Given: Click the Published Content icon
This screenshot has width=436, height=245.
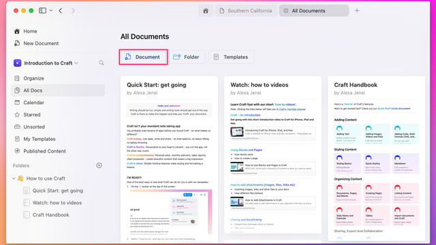Looking at the screenshot, I should point(17,151).
